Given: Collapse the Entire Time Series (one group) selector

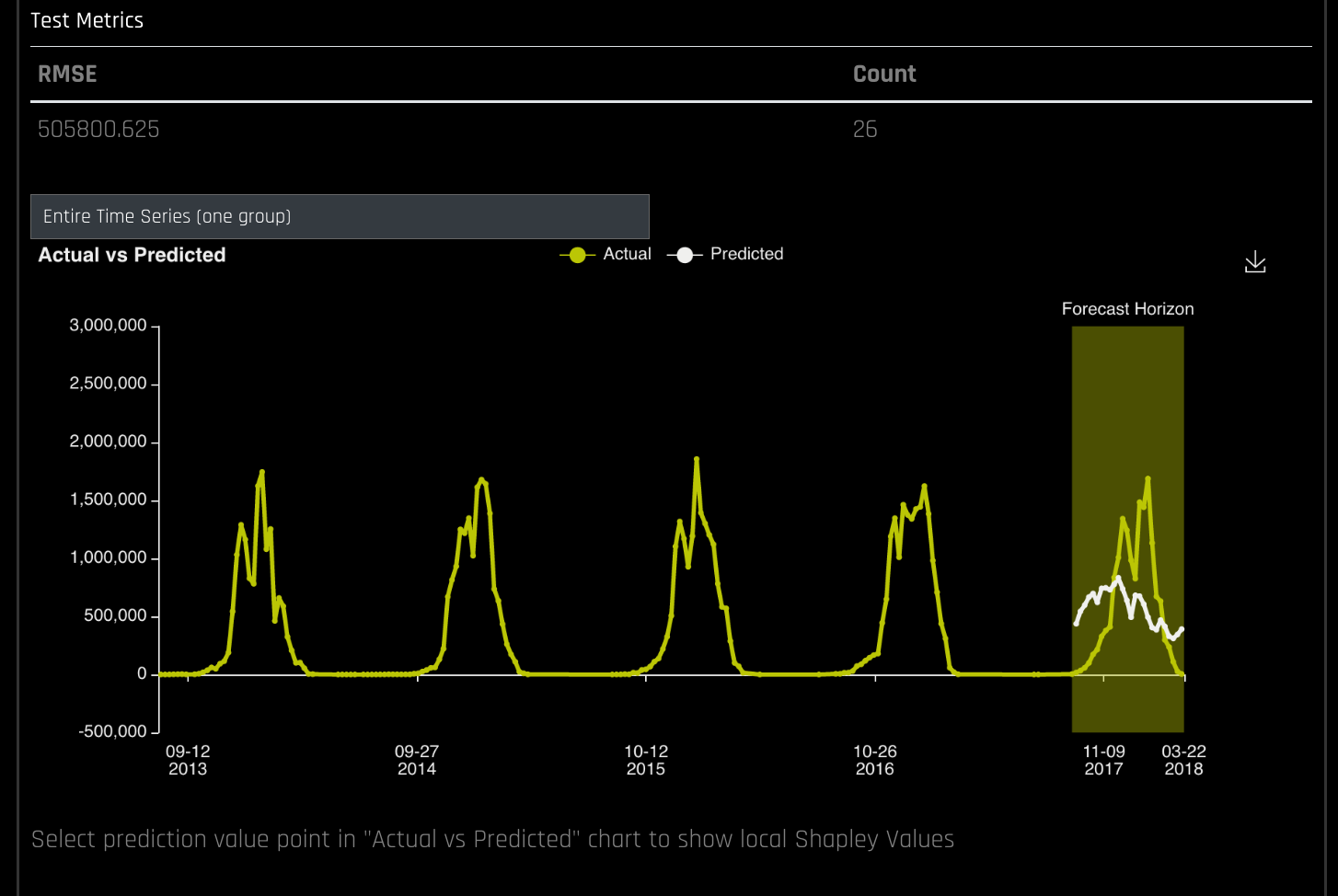Looking at the screenshot, I should [x=340, y=216].
